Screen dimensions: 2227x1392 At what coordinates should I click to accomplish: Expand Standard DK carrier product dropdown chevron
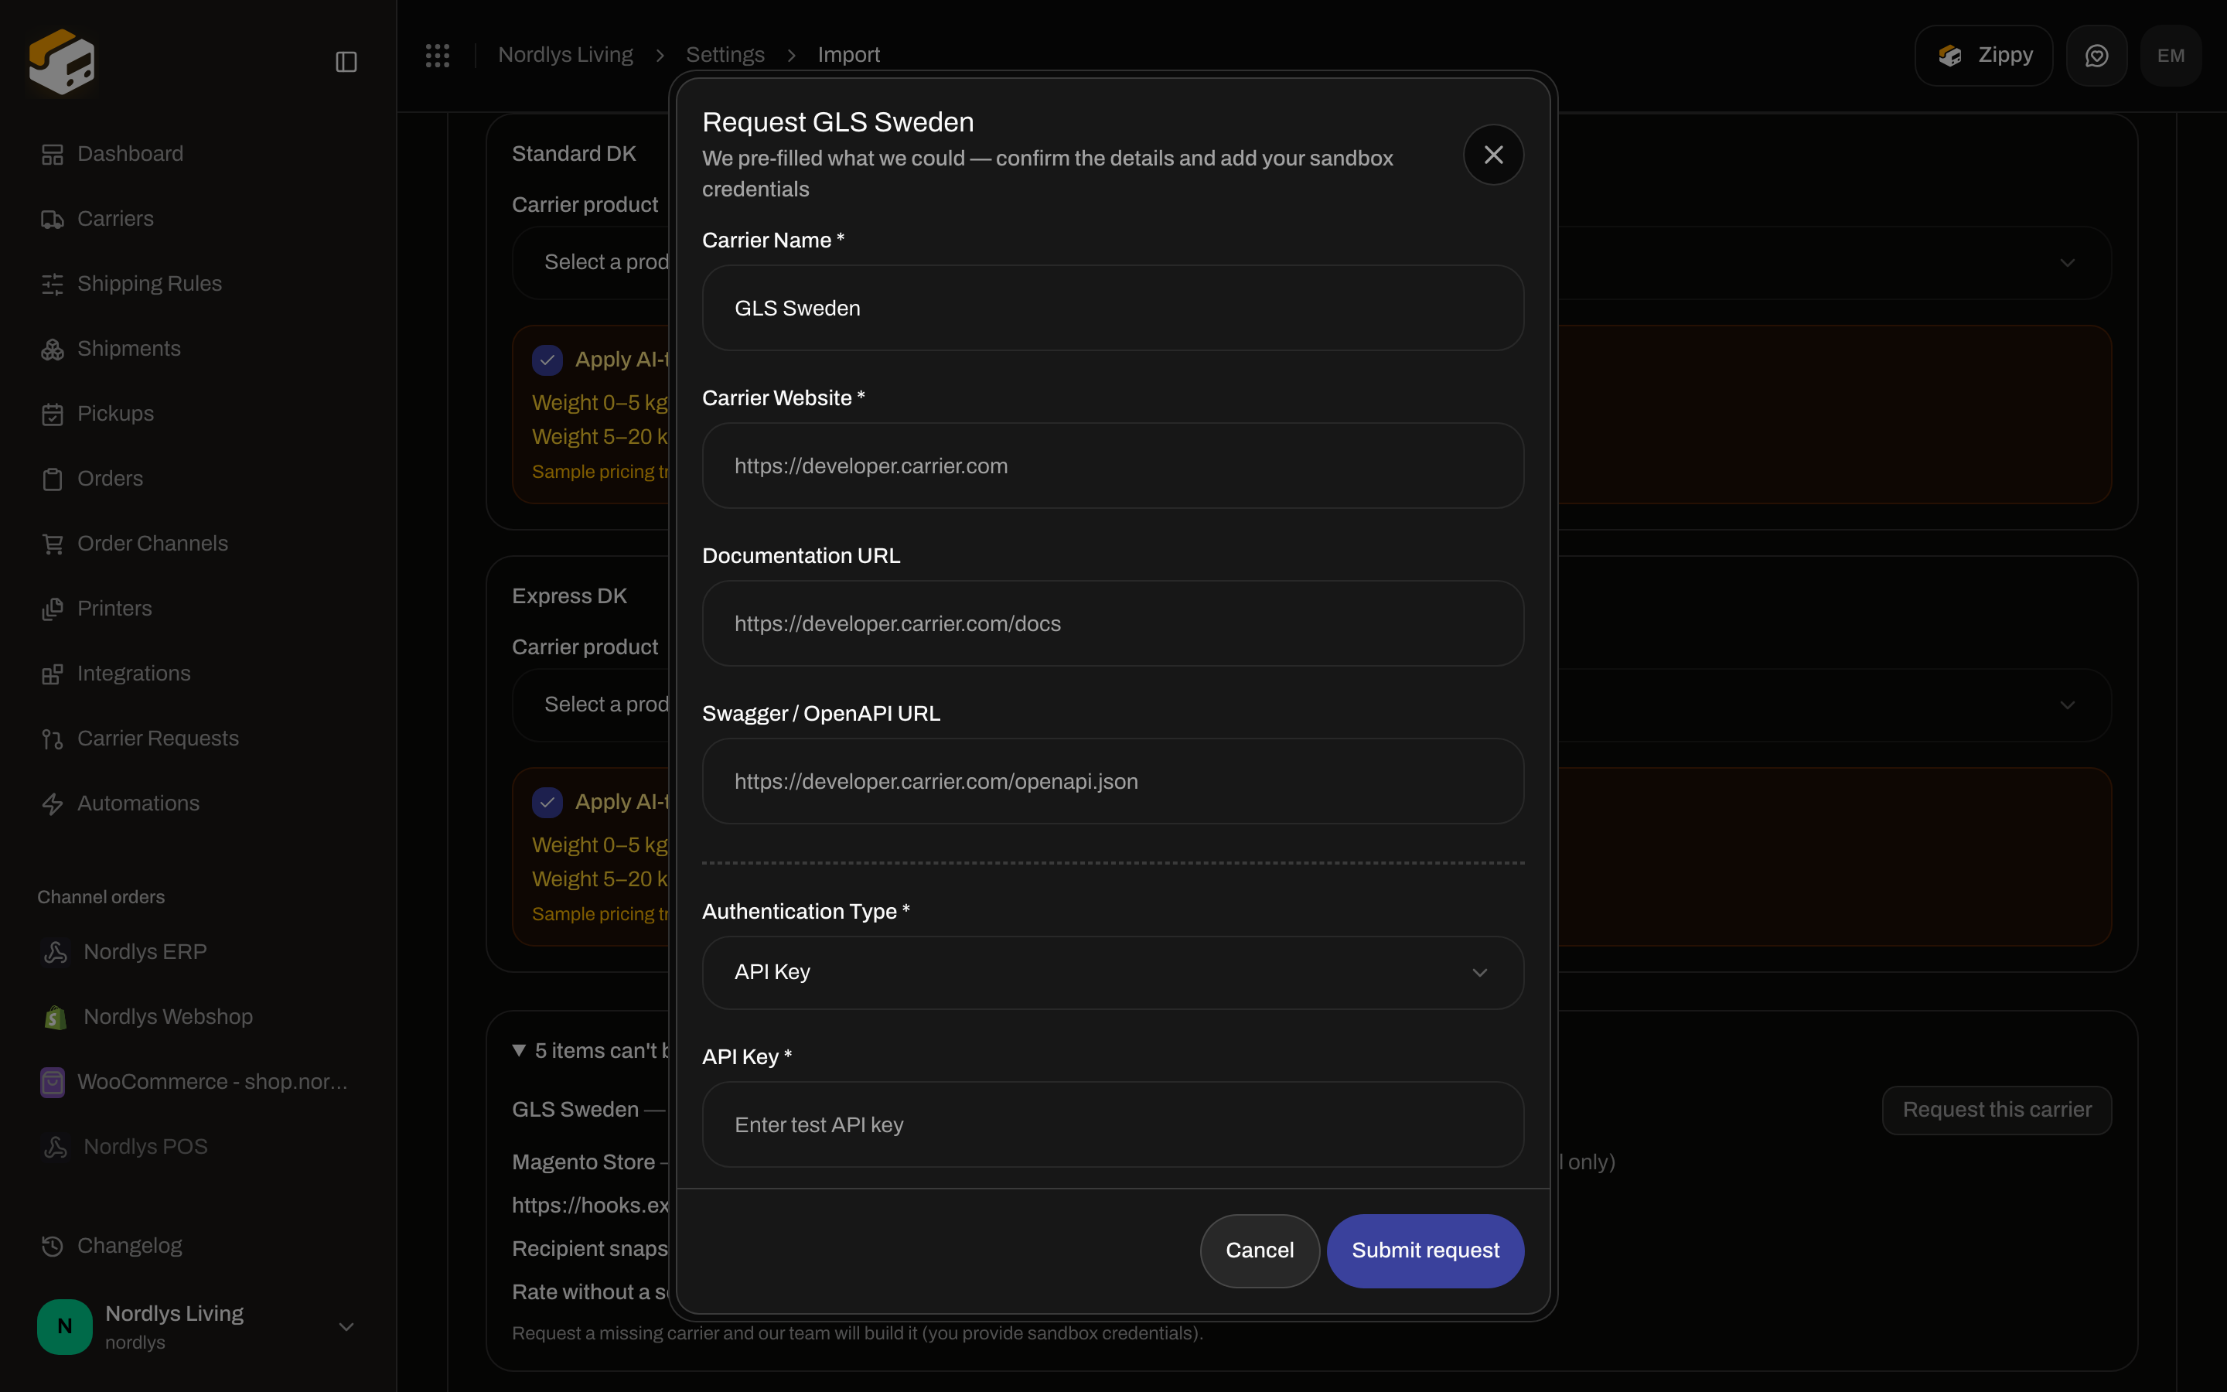click(x=2067, y=263)
